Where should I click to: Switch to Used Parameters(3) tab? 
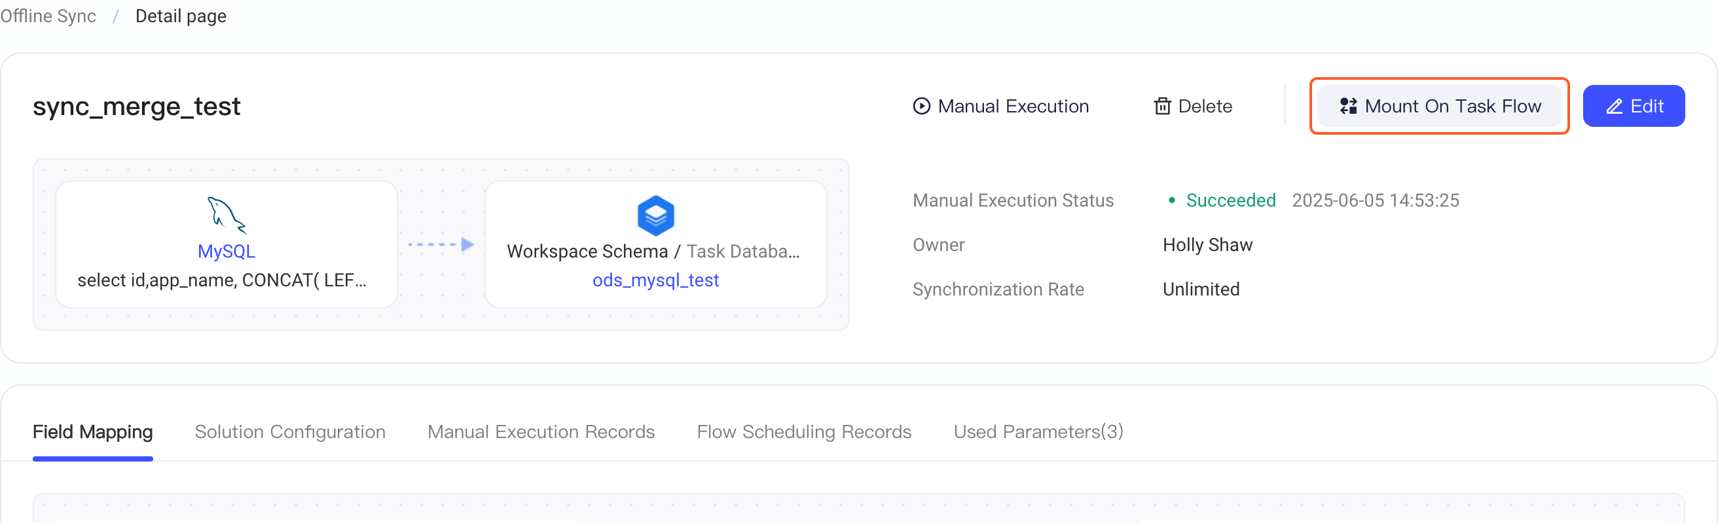[x=1038, y=431]
